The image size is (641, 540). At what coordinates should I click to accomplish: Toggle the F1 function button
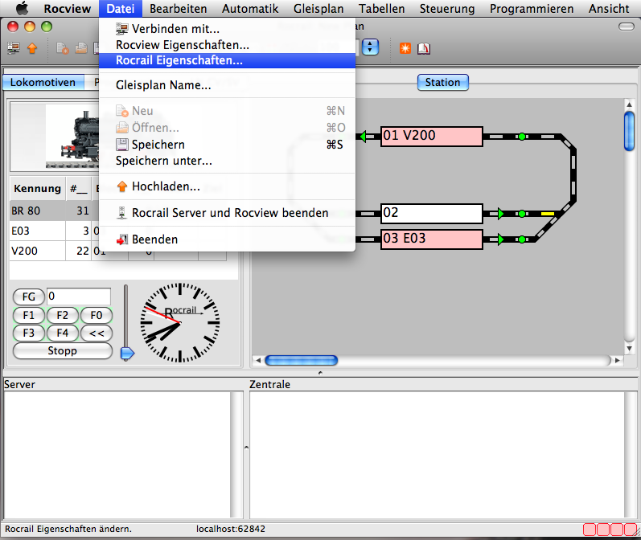coord(29,315)
